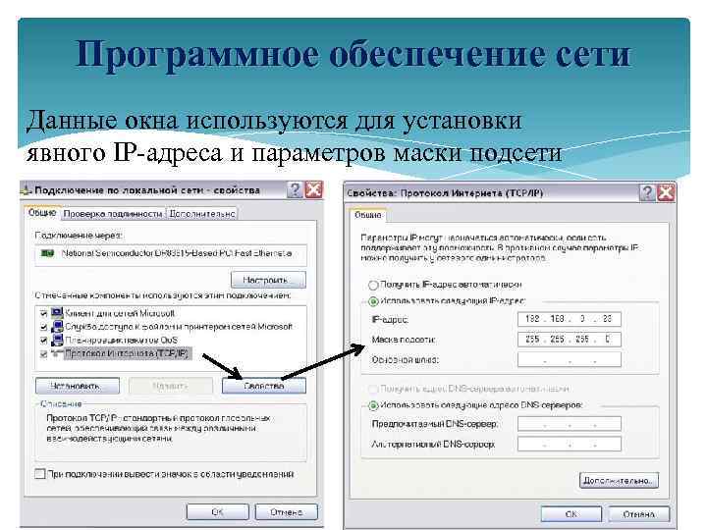Open the Дополнительно tab in connection properties
707x530 pixels.
(x=202, y=214)
